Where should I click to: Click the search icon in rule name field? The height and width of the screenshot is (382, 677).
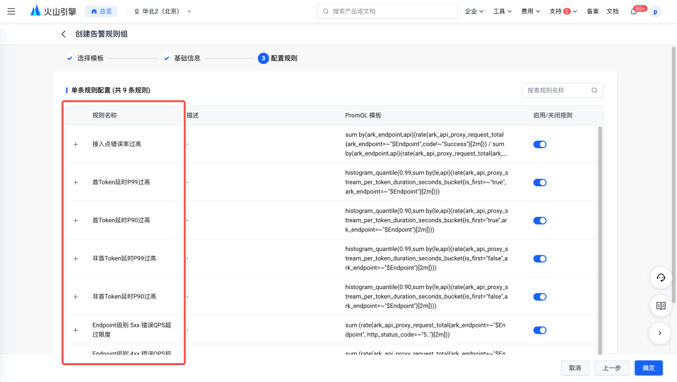(x=594, y=90)
